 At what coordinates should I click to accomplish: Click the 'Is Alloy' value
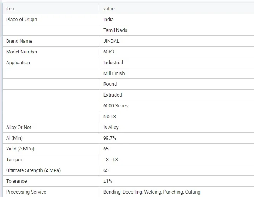coord(111,127)
